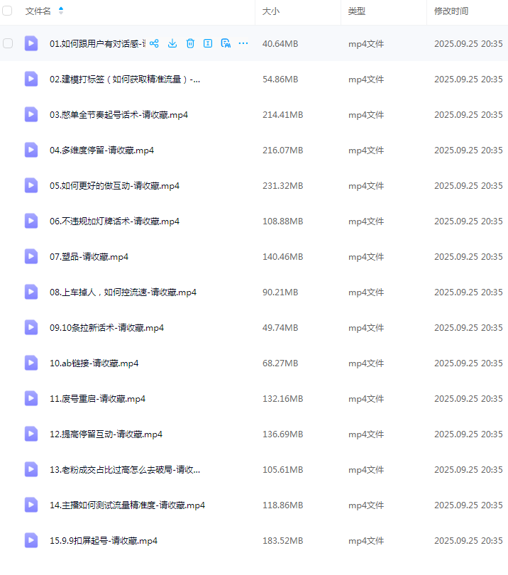Click the video file icon for 07.塑品
508x575 pixels.
tap(31, 256)
